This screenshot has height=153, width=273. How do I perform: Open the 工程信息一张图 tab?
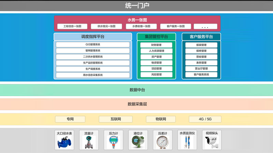point(72,26)
